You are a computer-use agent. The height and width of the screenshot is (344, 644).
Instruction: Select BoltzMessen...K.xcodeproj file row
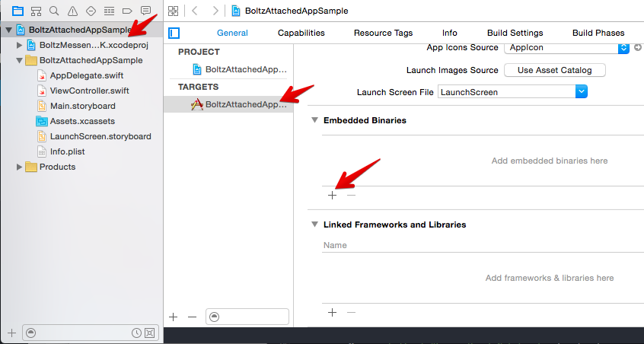coord(81,45)
